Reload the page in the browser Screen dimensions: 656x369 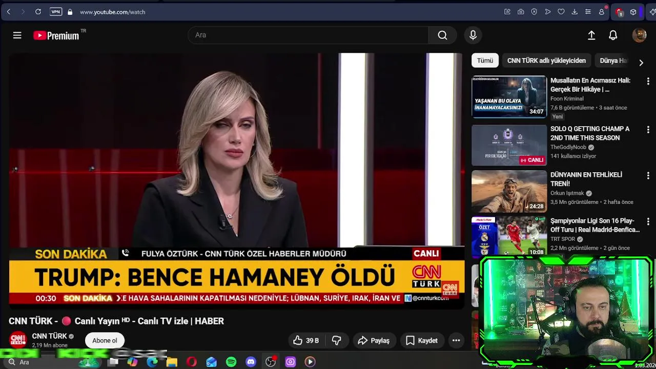[x=38, y=12]
